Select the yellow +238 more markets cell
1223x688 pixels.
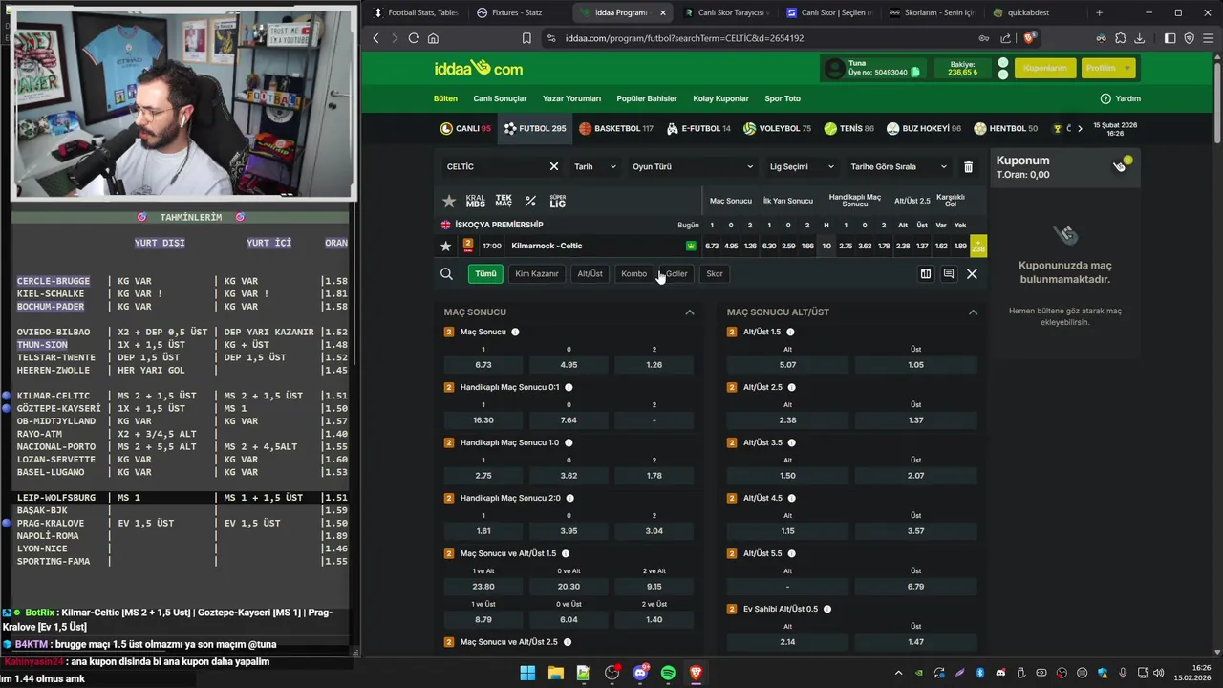(x=978, y=246)
